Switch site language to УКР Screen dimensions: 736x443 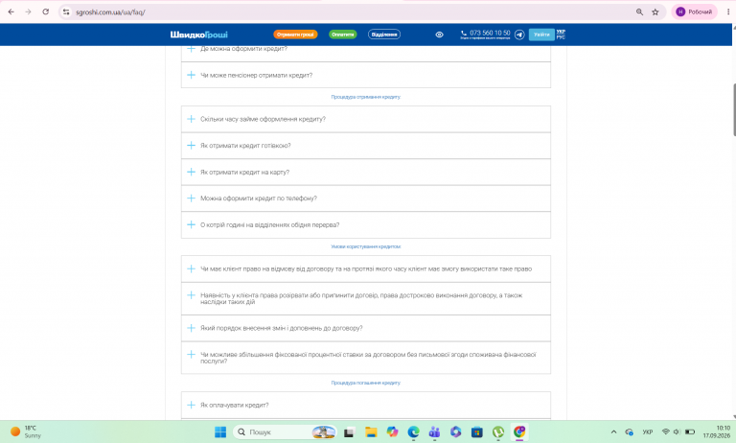tap(561, 32)
